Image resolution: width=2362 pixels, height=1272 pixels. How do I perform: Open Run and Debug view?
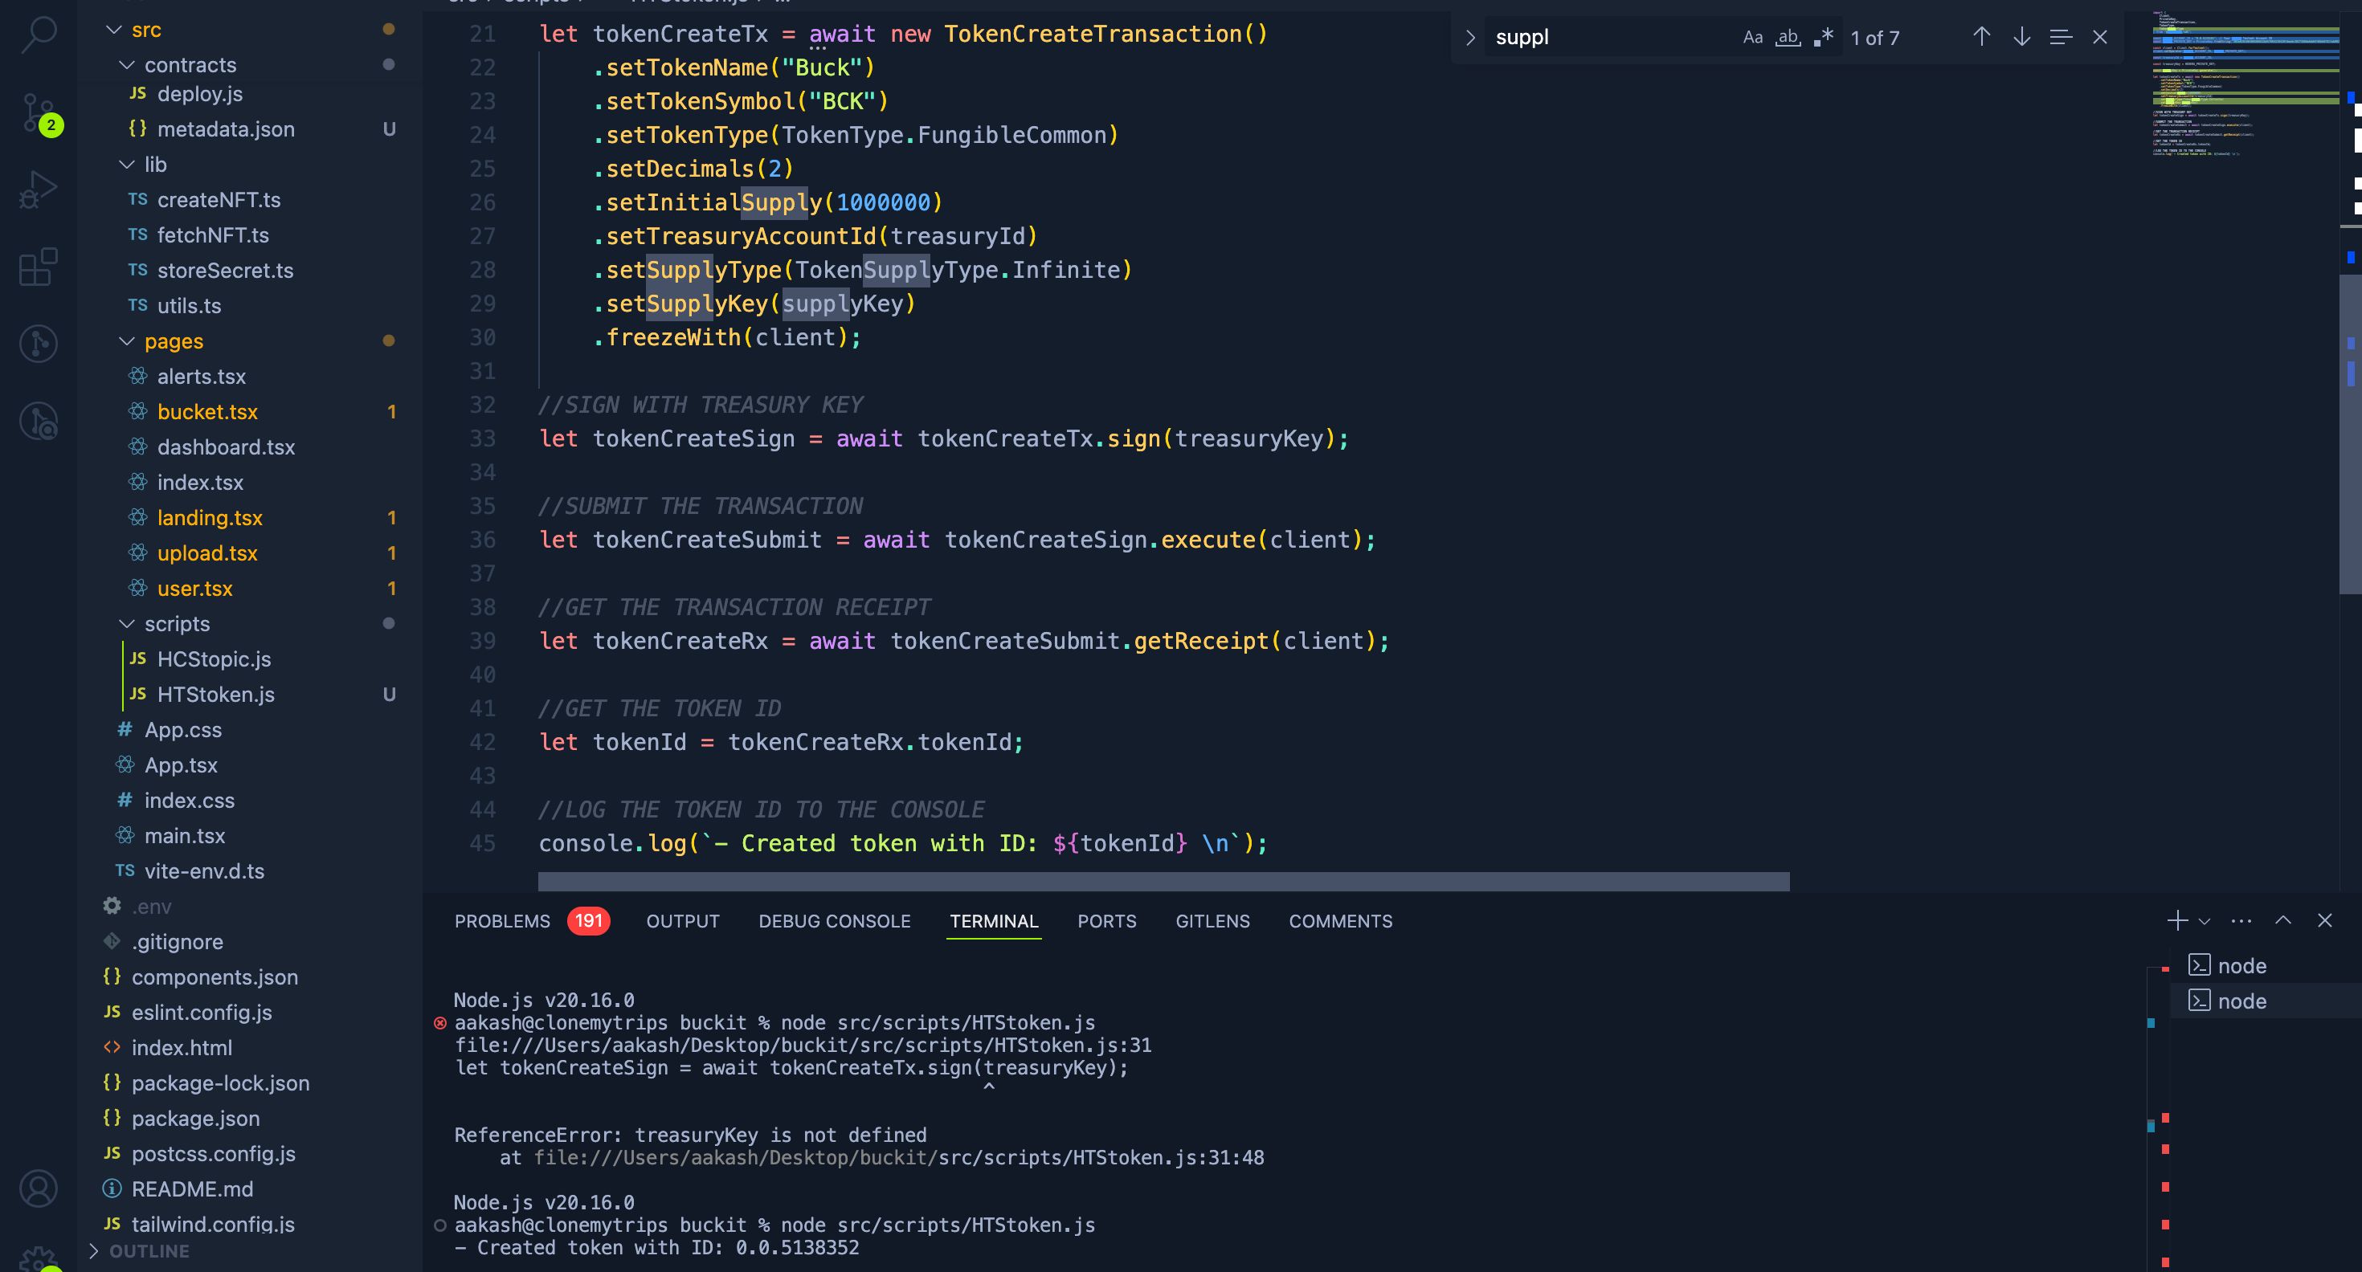(x=39, y=190)
